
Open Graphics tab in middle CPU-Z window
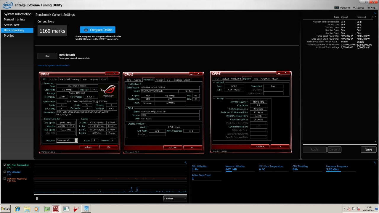pyautogui.click(x=178, y=80)
